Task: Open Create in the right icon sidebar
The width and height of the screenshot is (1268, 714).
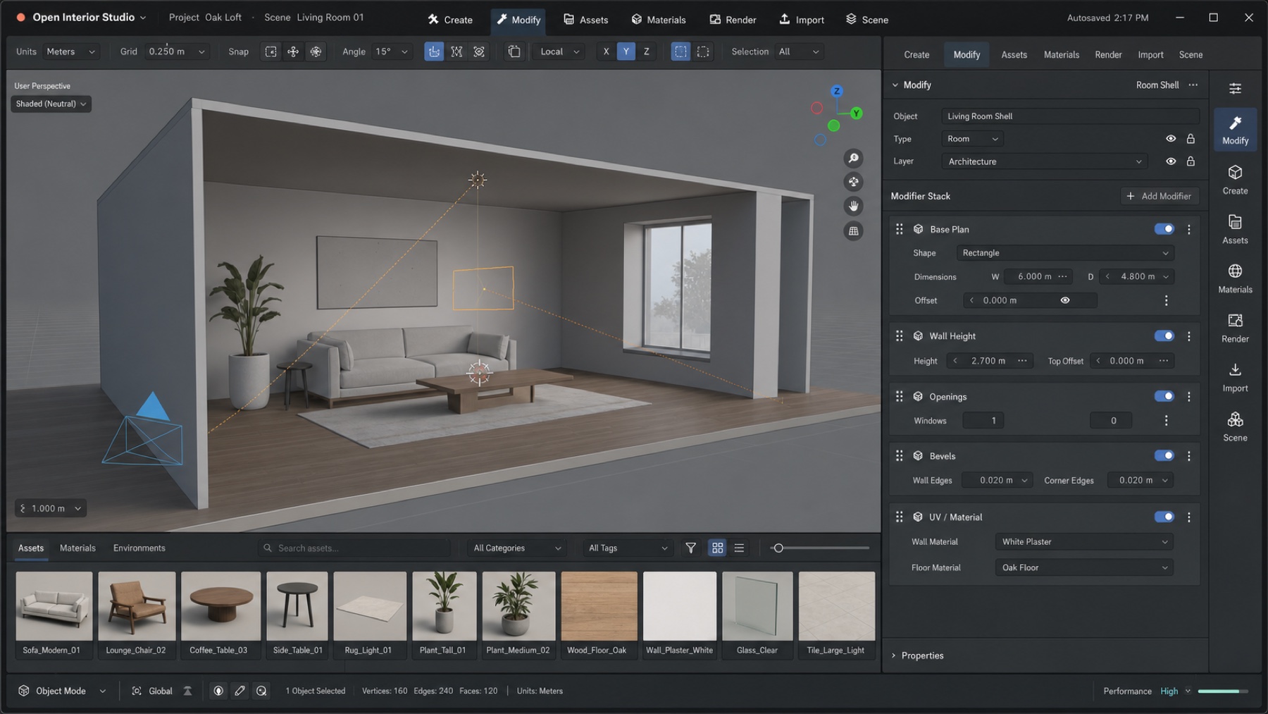Action: coord(1235,179)
